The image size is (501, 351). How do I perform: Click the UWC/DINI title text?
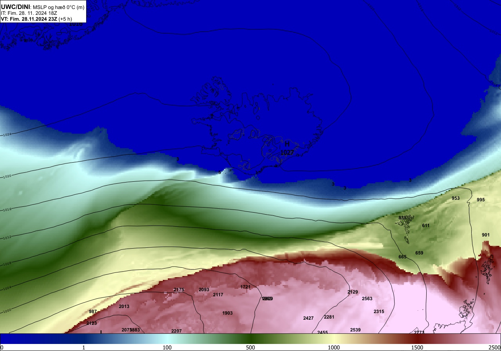click(x=15, y=6)
